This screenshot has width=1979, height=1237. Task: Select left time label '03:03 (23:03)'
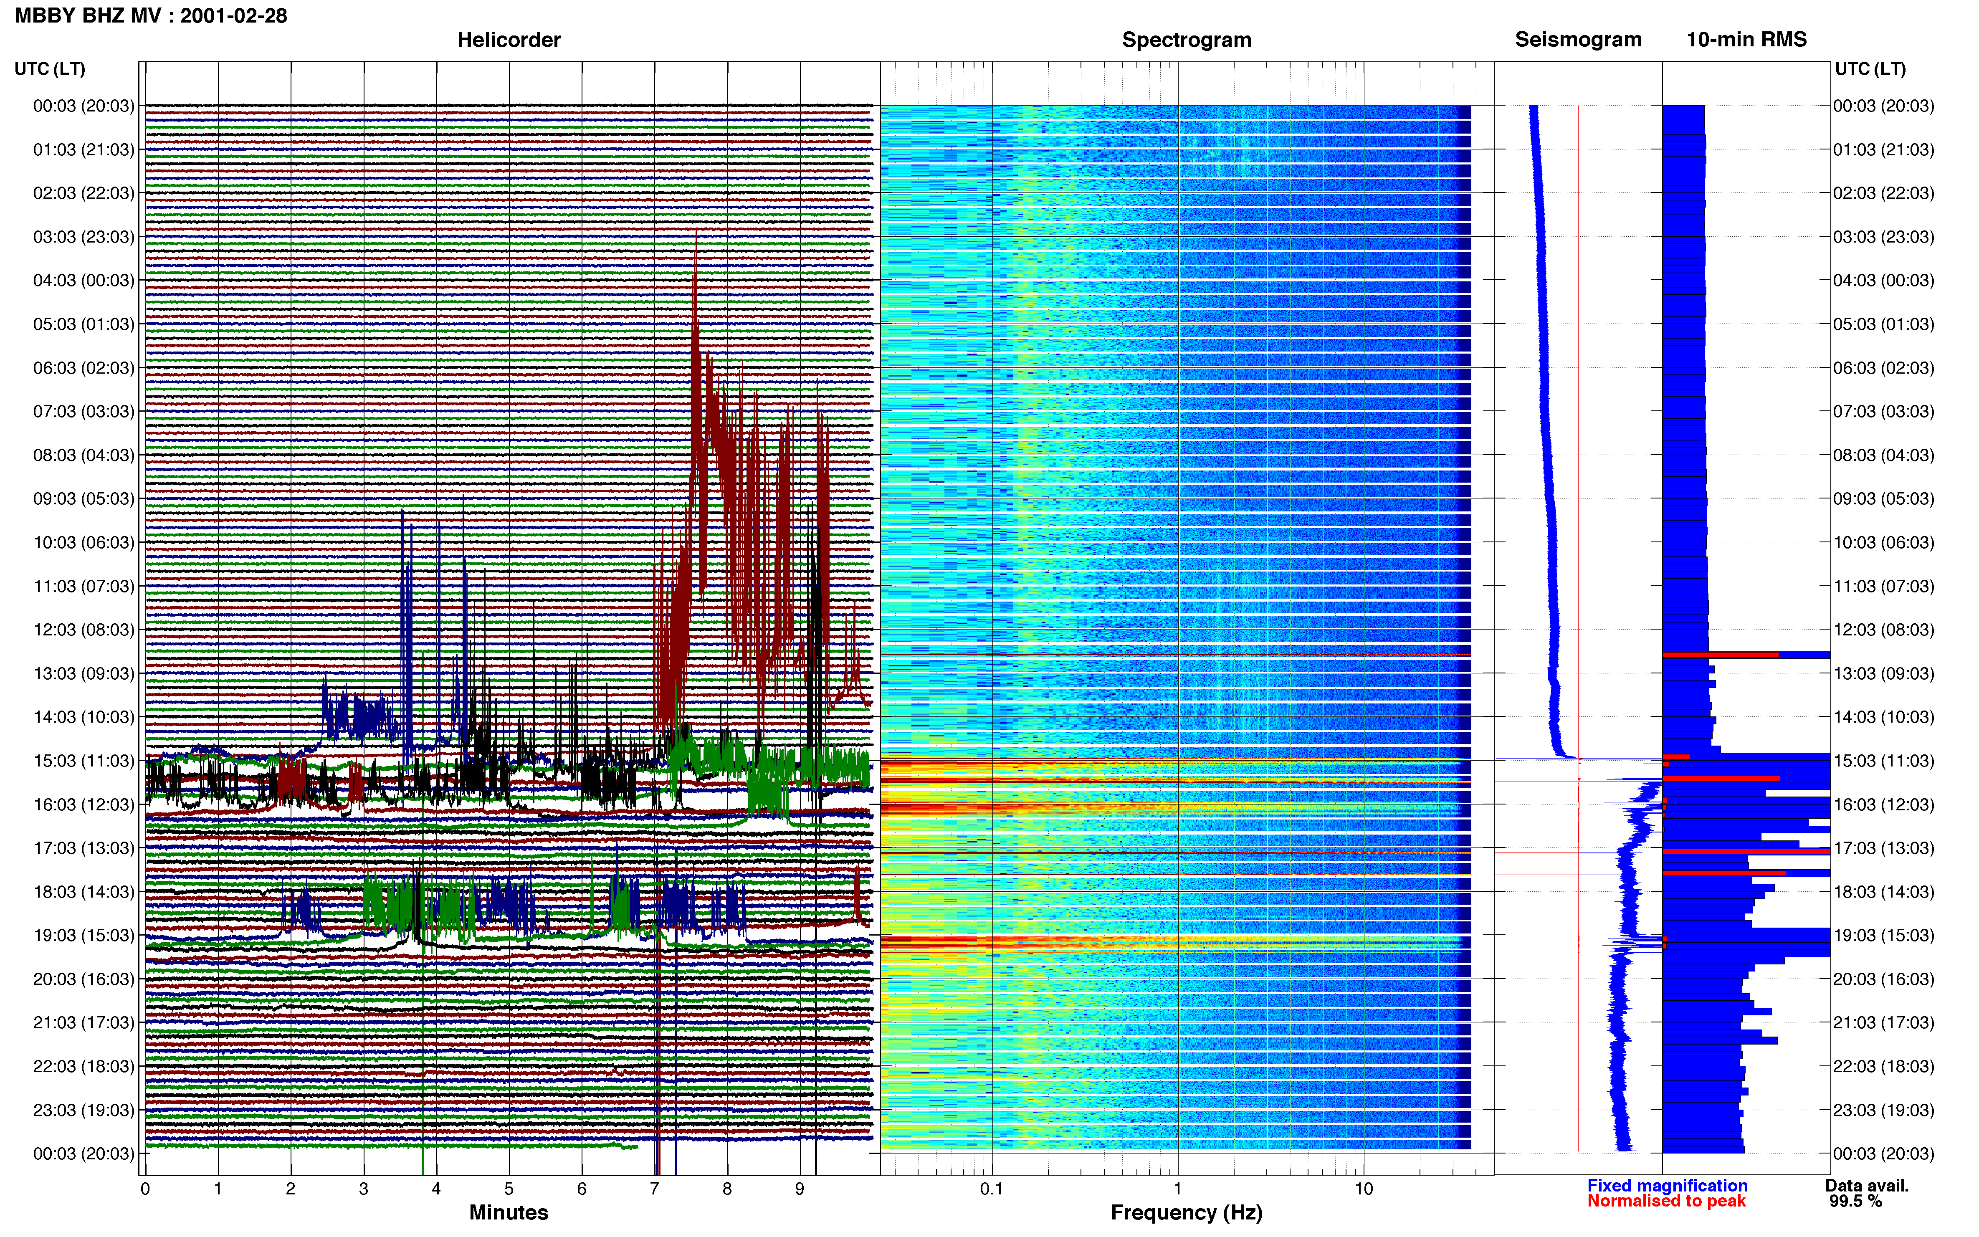click(84, 236)
